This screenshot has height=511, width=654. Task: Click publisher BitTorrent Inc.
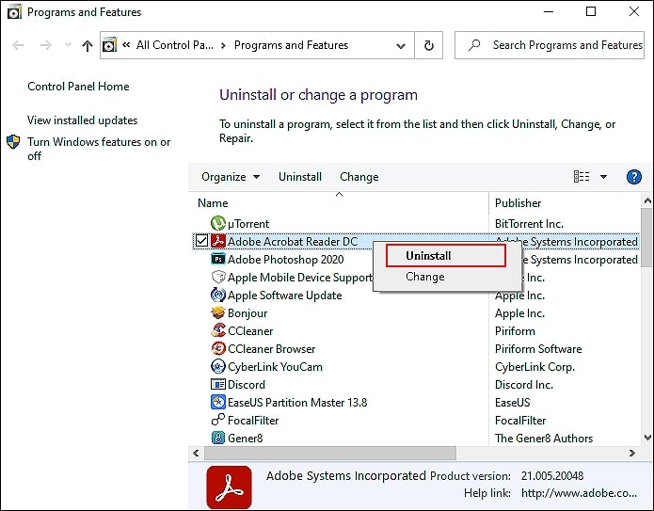[529, 224]
